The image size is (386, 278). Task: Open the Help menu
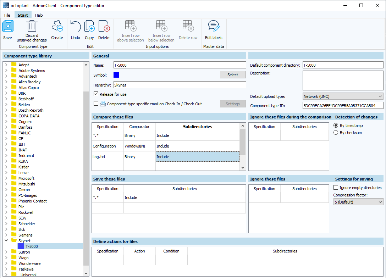click(39, 15)
